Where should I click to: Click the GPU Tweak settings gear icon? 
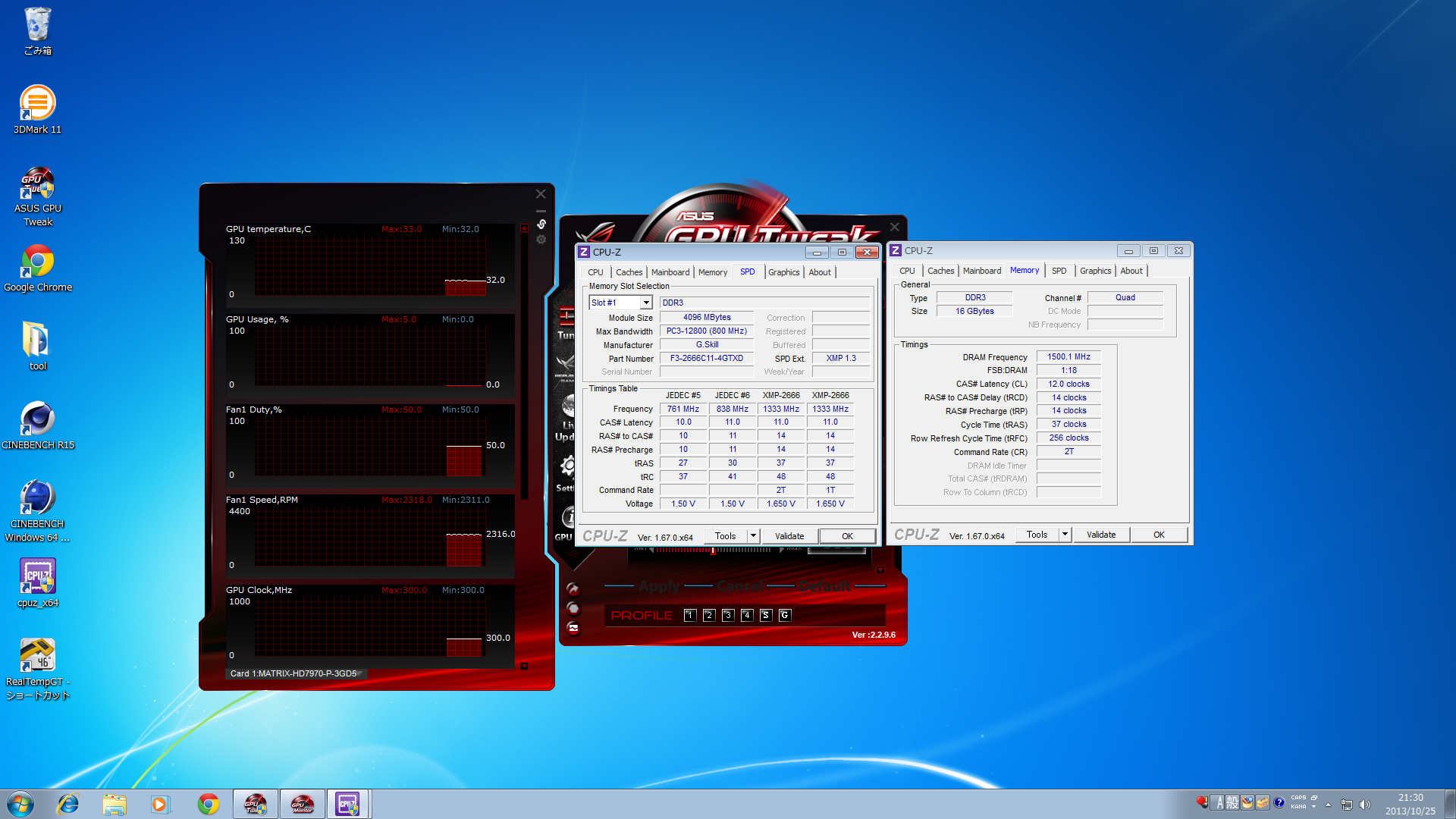[566, 466]
